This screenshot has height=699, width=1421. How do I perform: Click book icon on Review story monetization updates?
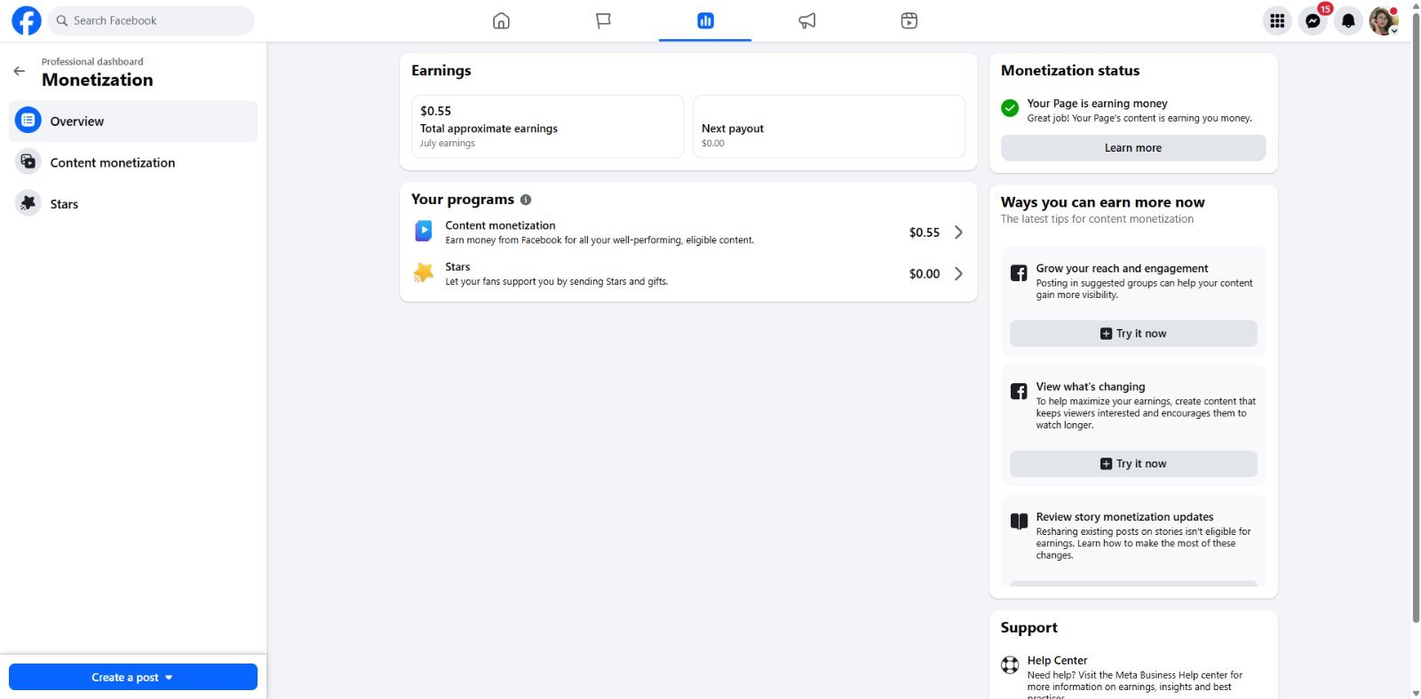tap(1019, 522)
